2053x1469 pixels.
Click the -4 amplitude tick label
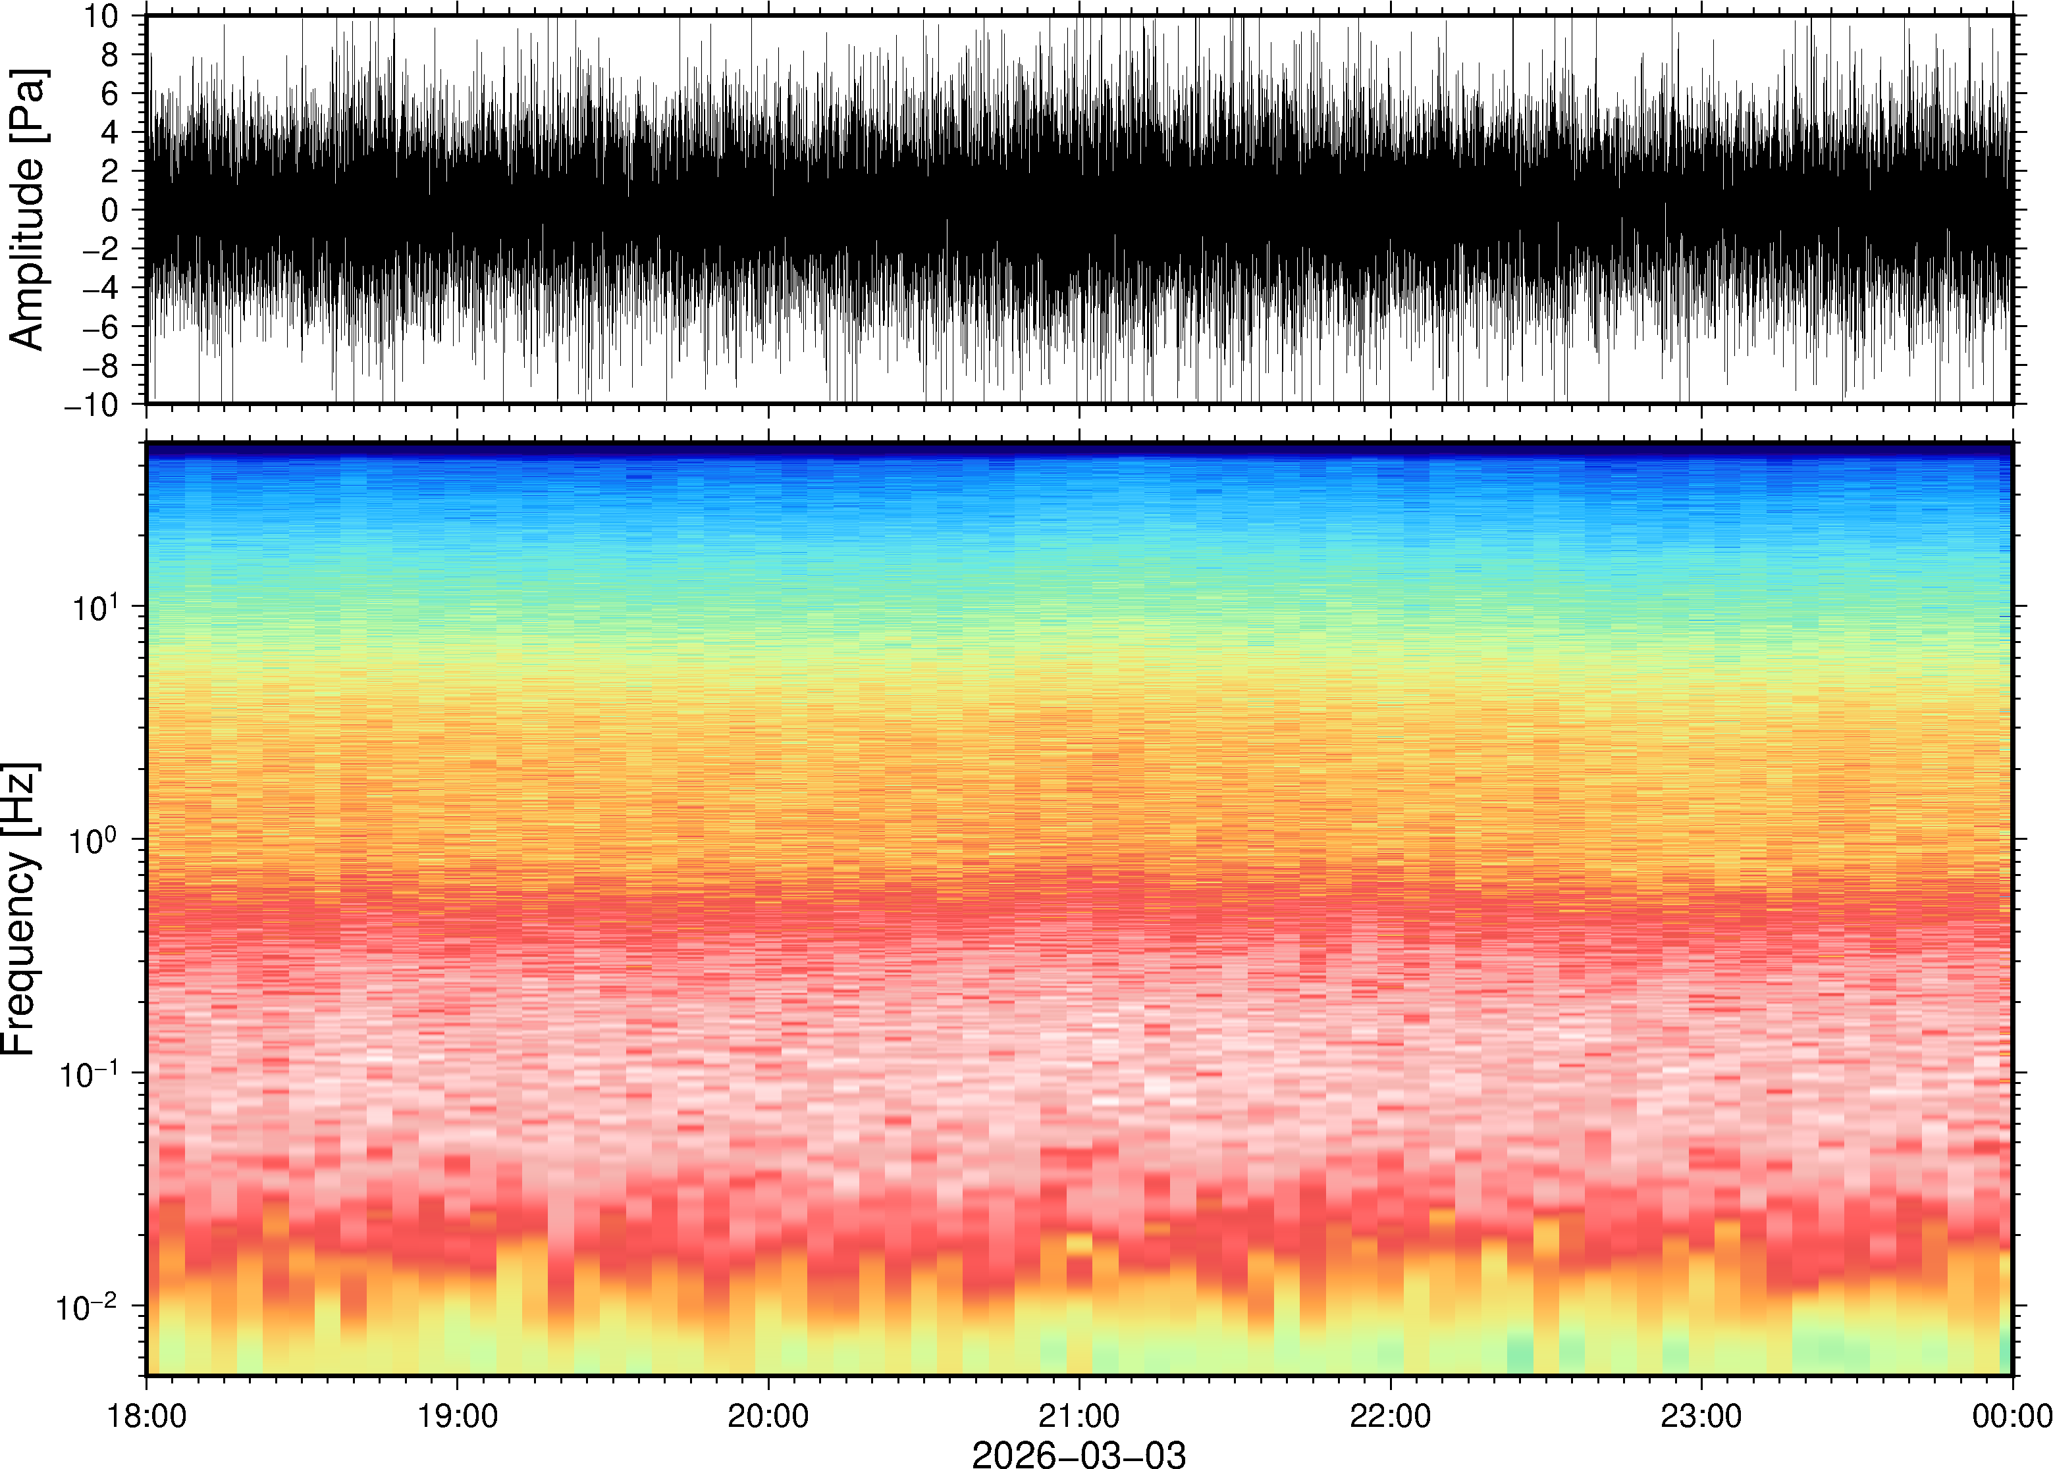pyautogui.click(x=101, y=288)
